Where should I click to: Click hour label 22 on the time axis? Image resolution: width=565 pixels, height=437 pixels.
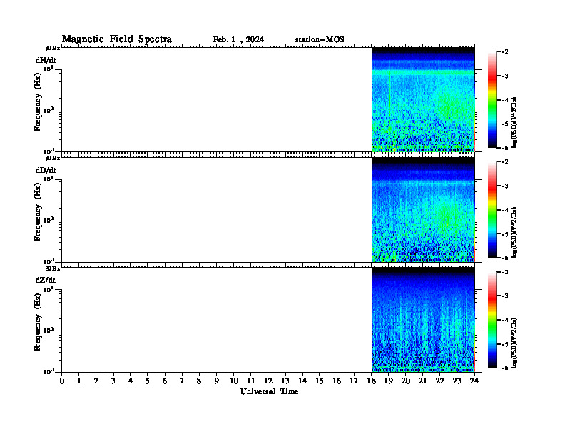(x=440, y=381)
